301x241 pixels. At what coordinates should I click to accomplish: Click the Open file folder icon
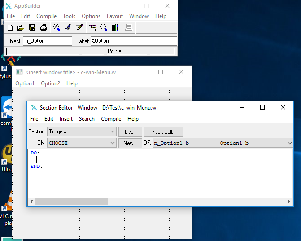[x=21, y=27]
